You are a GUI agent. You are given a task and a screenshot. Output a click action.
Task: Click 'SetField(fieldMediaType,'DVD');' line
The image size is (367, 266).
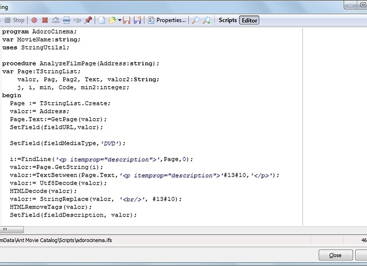68,143
